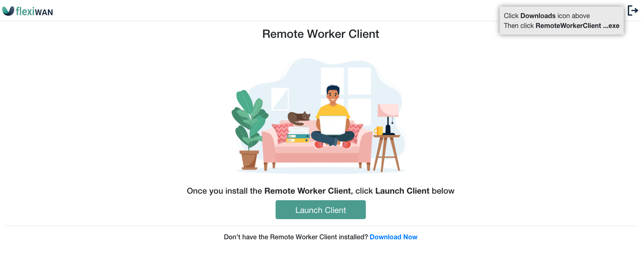Click the laptop on man's lap
The width and height of the screenshot is (641, 266).
tap(333, 125)
